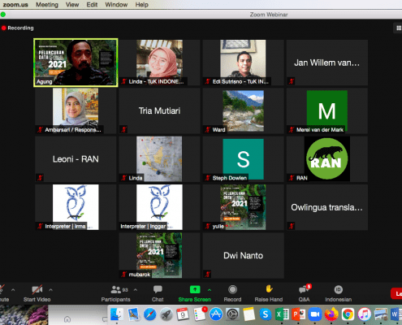Select the RAN panther logo tile
This screenshot has width=402, height=325.
click(327, 159)
